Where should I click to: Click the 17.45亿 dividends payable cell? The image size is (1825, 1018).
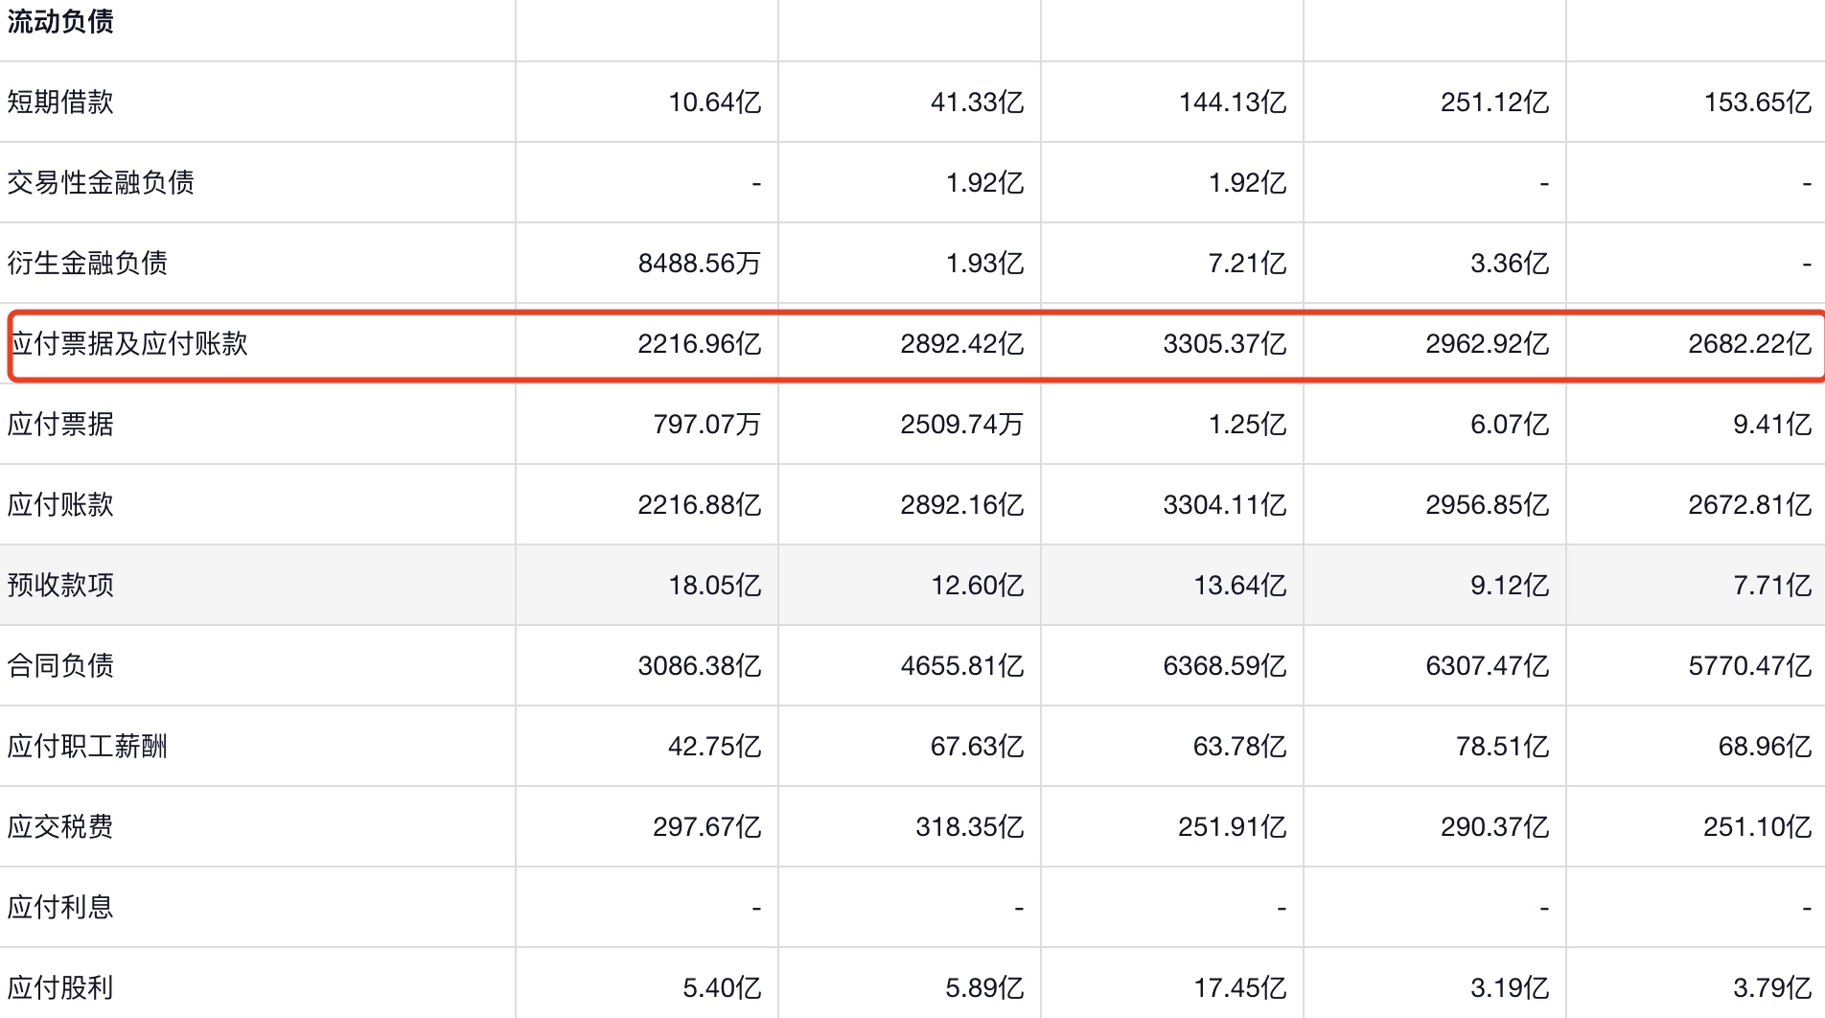pyautogui.click(x=1239, y=987)
